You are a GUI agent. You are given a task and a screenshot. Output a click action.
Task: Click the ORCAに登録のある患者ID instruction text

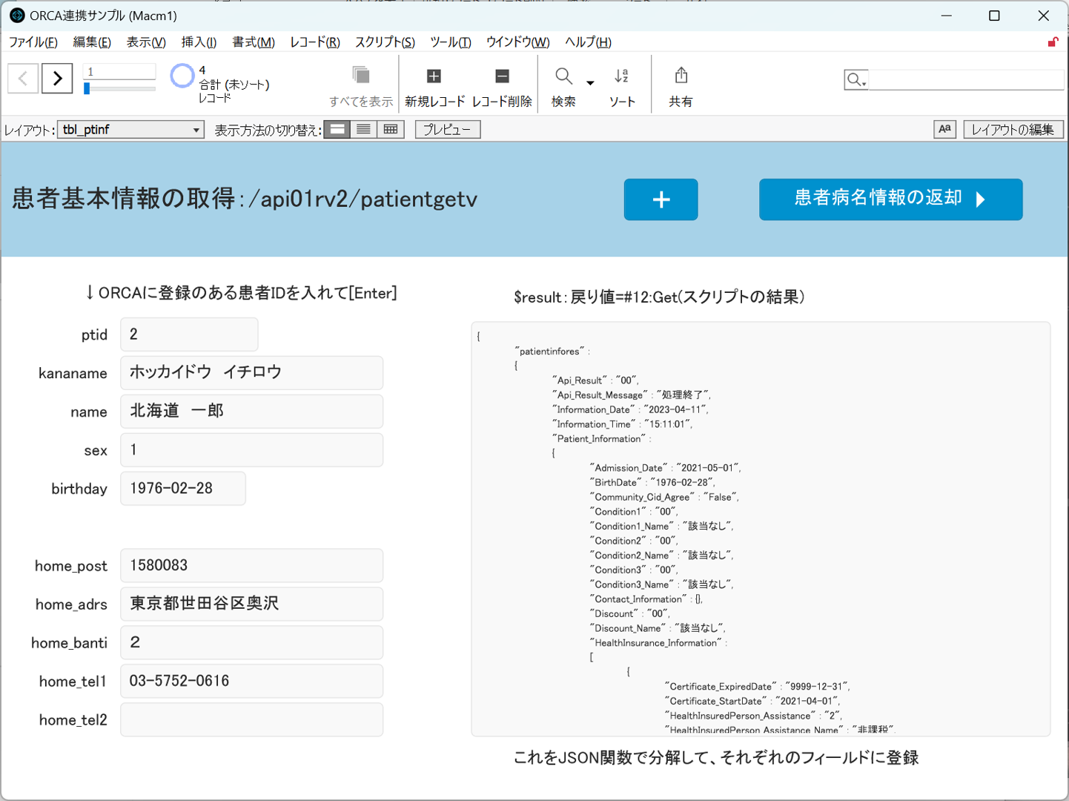coord(242,293)
